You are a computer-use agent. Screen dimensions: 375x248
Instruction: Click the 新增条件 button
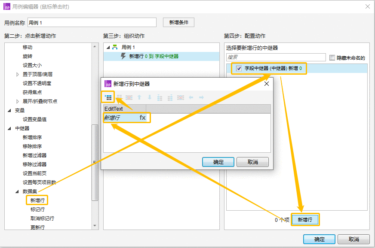pos(178,22)
